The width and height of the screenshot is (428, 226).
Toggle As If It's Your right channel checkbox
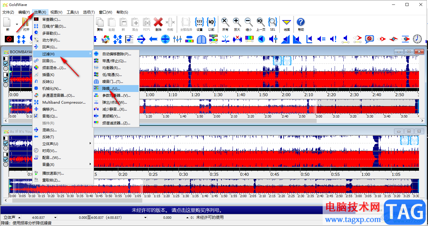tap(5, 159)
